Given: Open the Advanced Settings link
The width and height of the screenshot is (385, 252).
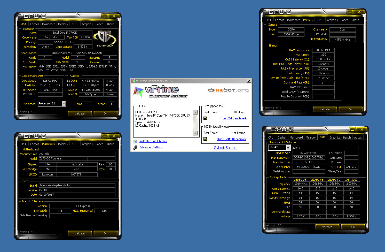Looking at the screenshot, I should tap(151, 147).
